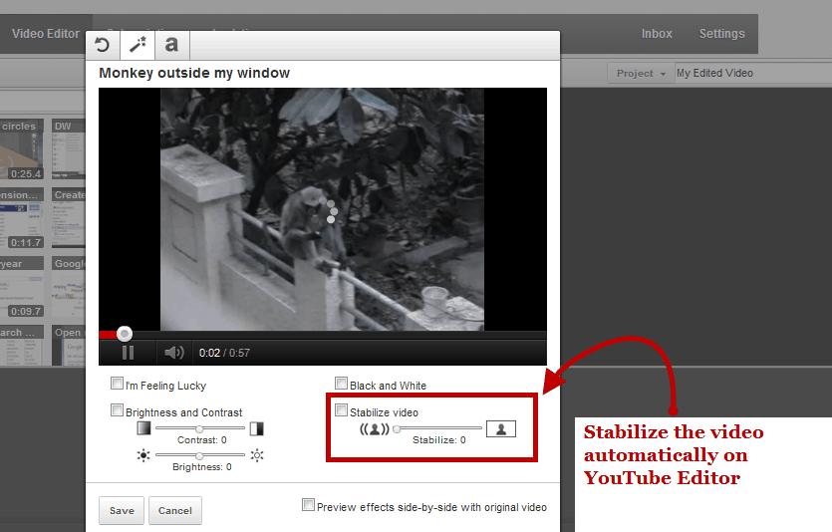Click the dim brightness sun icon
Image resolution: width=832 pixels, height=532 pixels.
coord(143,455)
